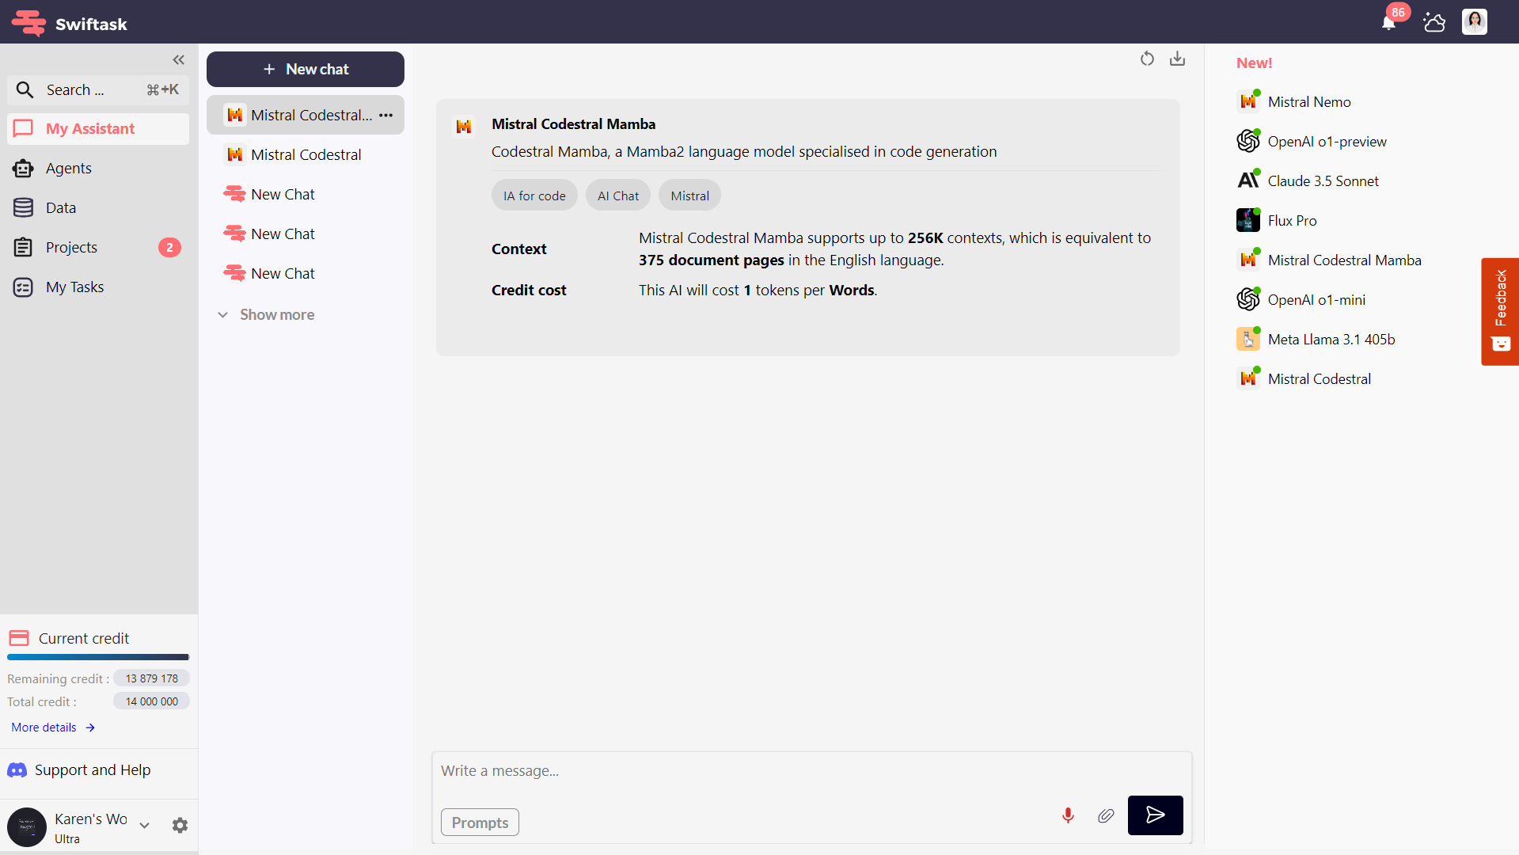Open the user profile avatar

1475,22
